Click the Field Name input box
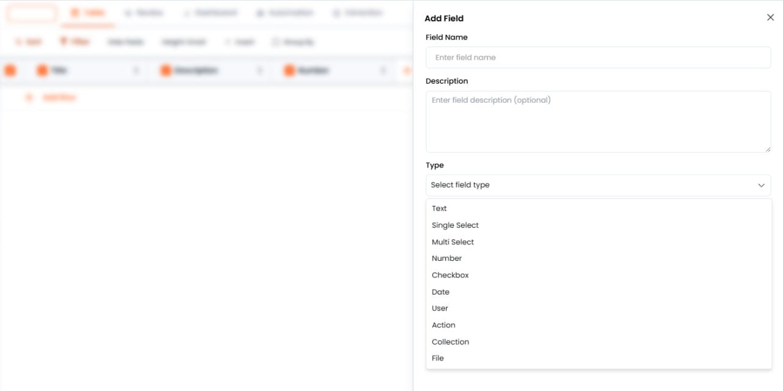Image resolution: width=783 pixels, height=391 pixels. click(x=598, y=57)
